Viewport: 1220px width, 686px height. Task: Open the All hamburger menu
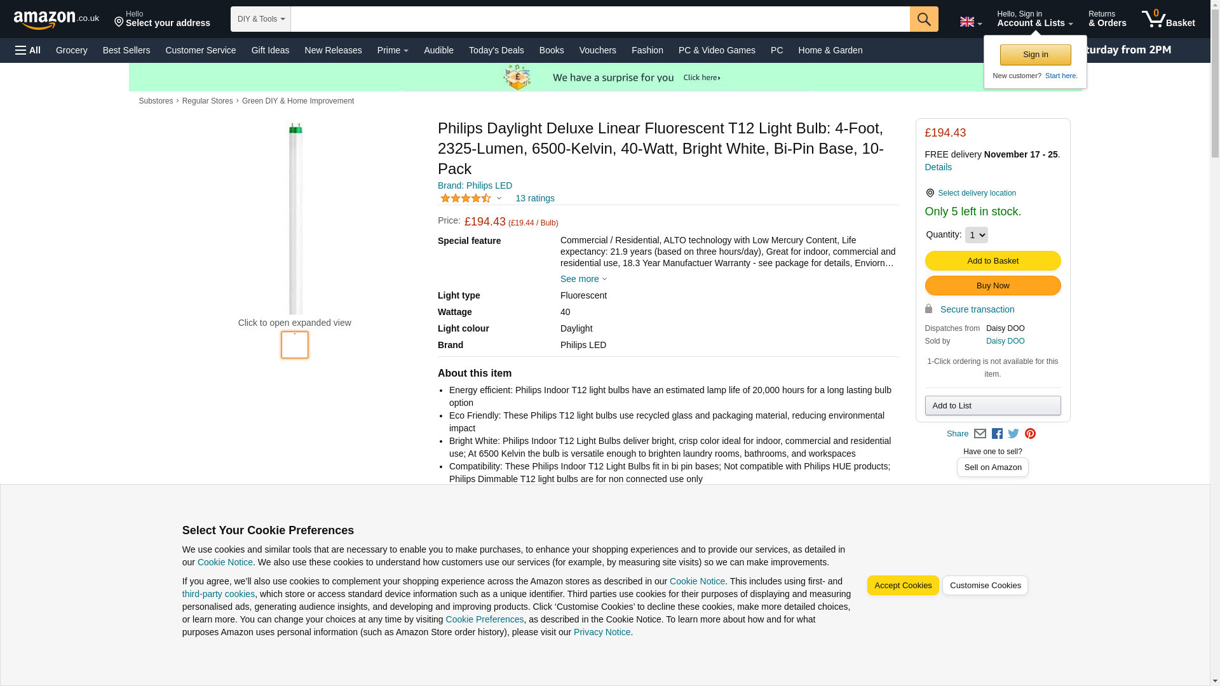click(28, 50)
